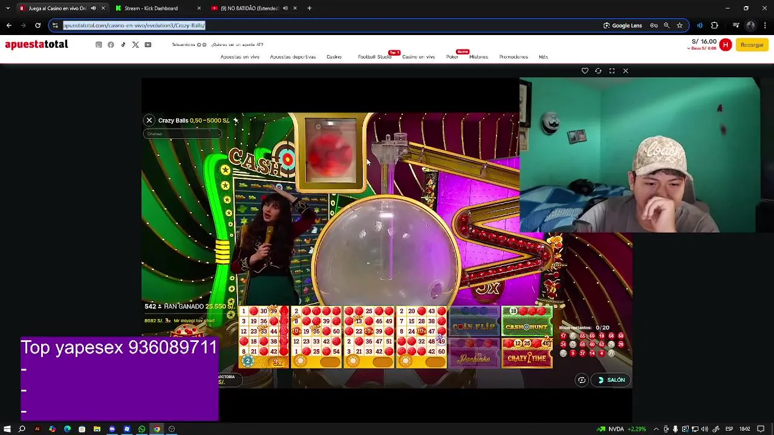Select the Coin Flip bonus card

click(475, 321)
